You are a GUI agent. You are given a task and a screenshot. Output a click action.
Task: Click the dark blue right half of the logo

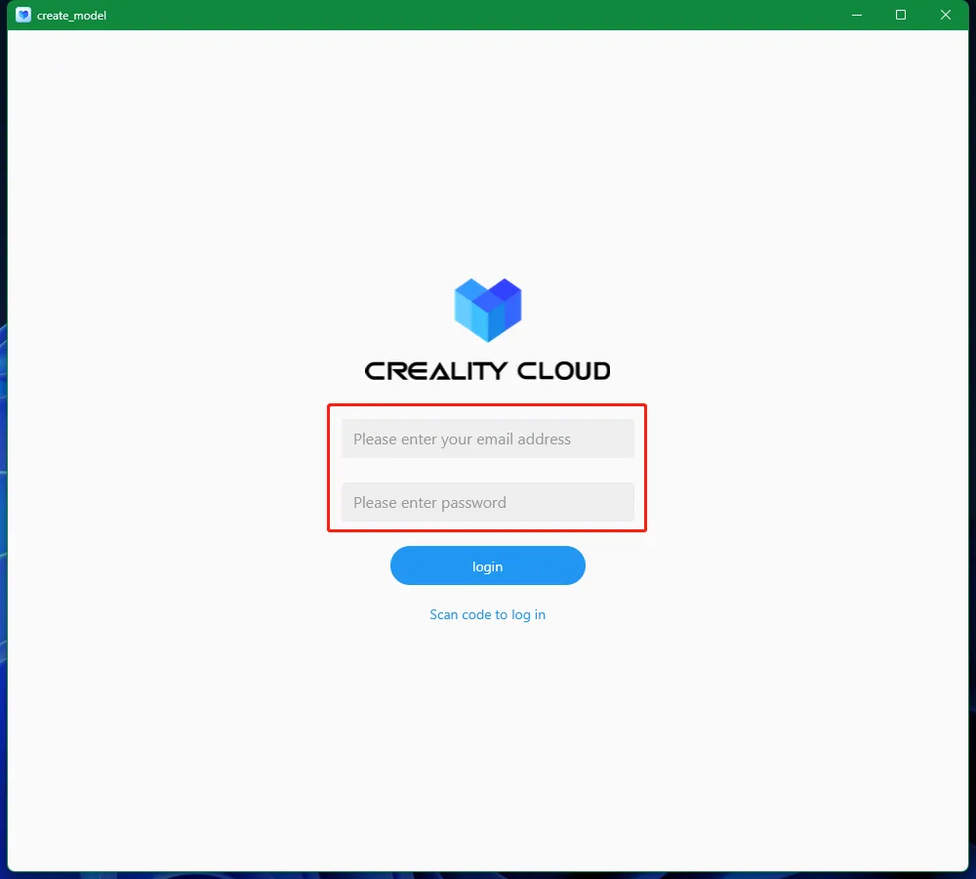[506, 306]
